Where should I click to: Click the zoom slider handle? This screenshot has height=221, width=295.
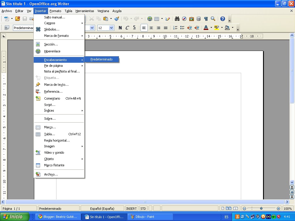click(261, 208)
